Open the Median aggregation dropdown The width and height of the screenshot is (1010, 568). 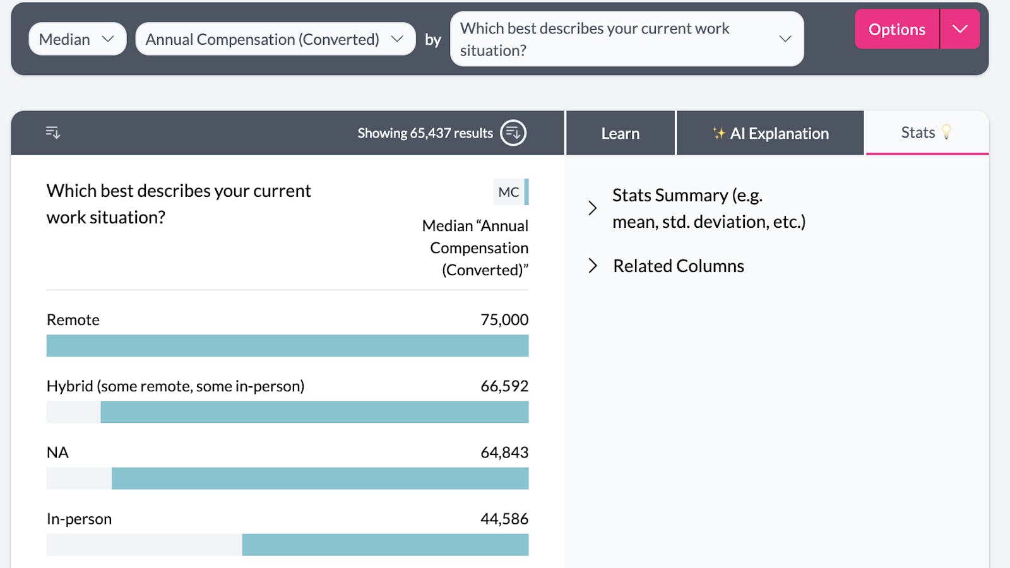click(77, 39)
